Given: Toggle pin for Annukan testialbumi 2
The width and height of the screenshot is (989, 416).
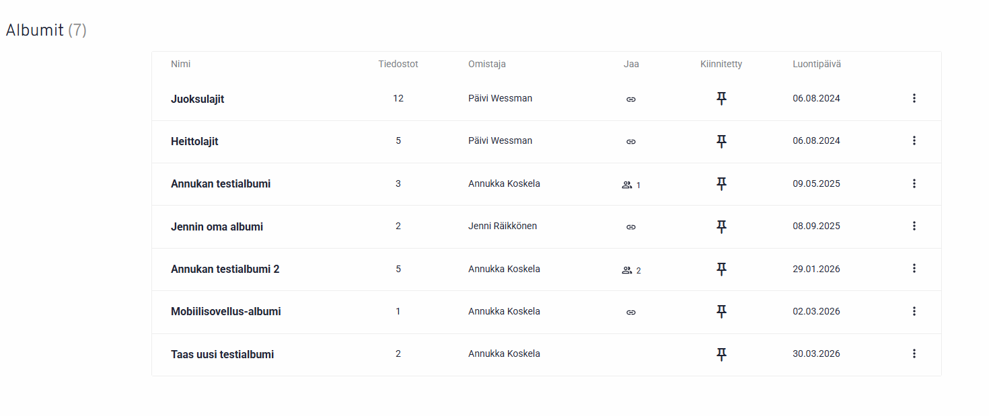Looking at the screenshot, I should tap(721, 269).
